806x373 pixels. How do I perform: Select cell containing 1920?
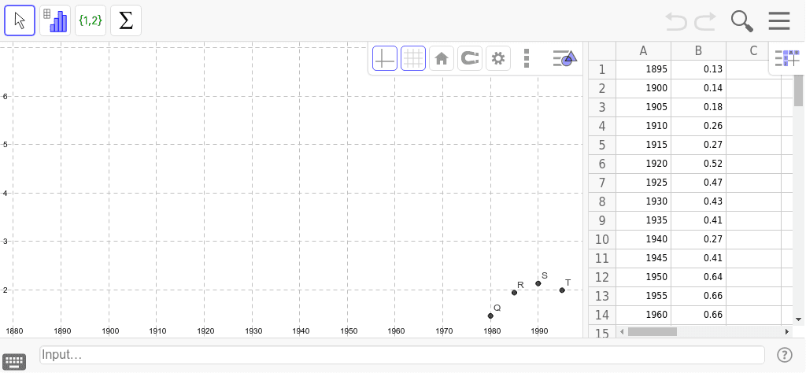coord(644,164)
